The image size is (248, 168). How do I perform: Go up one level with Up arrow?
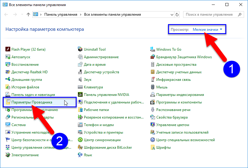pyautogui.click(x=28, y=14)
